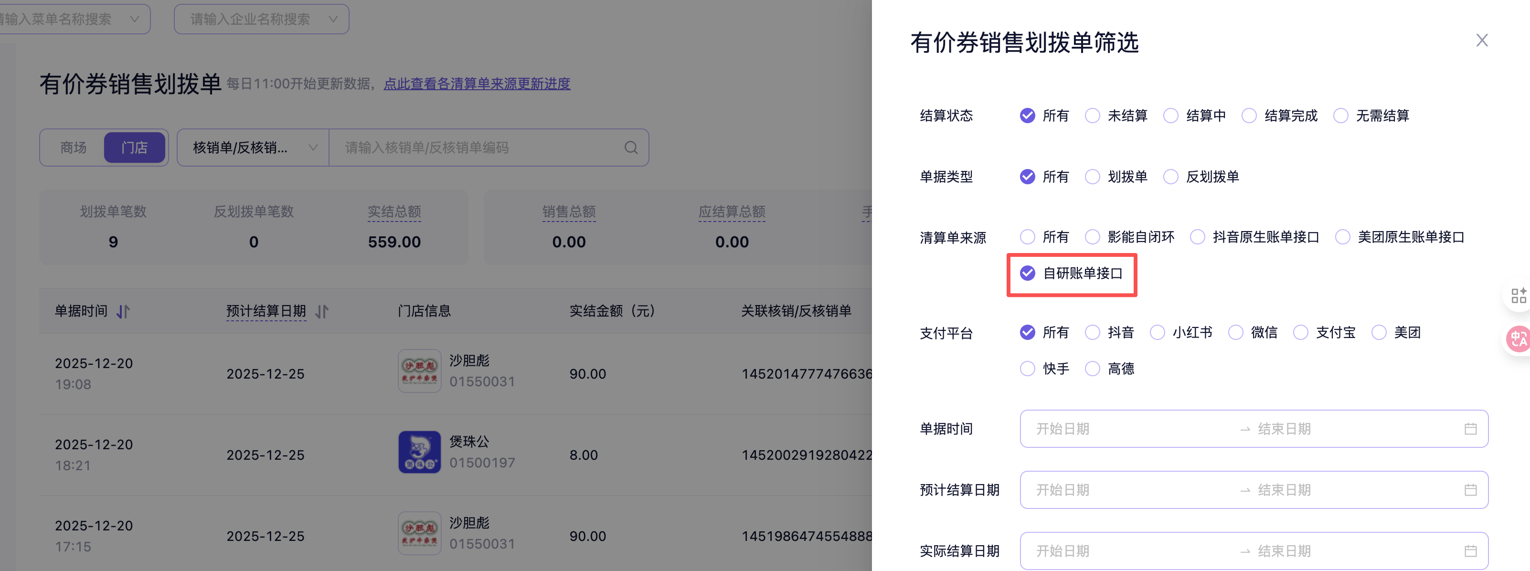Open the 请输入企业名称搜索 dropdown
The width and height of the screenshot is (1530, 571).
tap(261, 20)
